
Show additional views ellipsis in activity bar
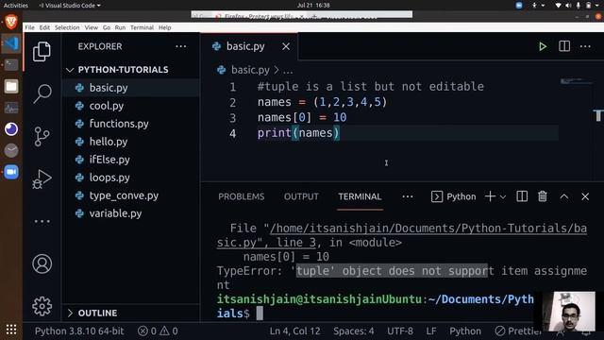(x=42, y=221)
